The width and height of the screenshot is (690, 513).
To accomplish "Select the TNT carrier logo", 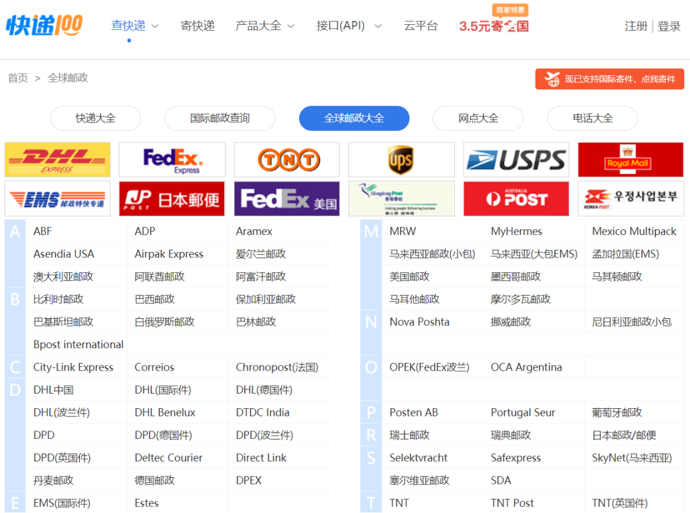I will coord(287,160).
